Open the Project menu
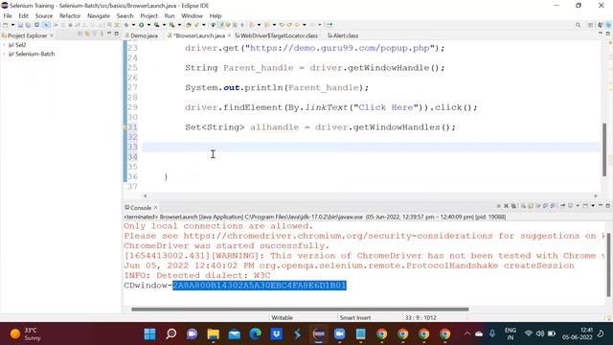The image size is (613, 345). click(148, 15)
